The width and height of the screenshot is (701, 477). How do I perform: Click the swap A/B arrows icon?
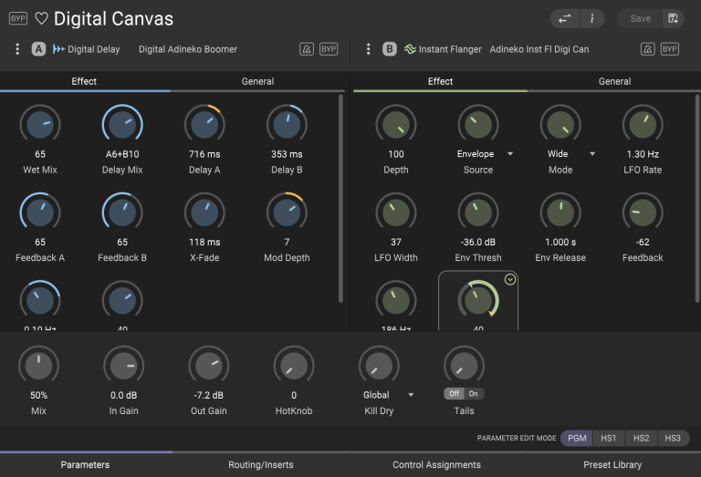pos(565,18)
